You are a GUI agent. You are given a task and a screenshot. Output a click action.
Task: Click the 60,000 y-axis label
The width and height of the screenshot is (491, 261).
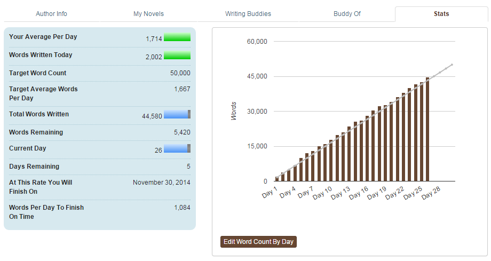[257, 42]
